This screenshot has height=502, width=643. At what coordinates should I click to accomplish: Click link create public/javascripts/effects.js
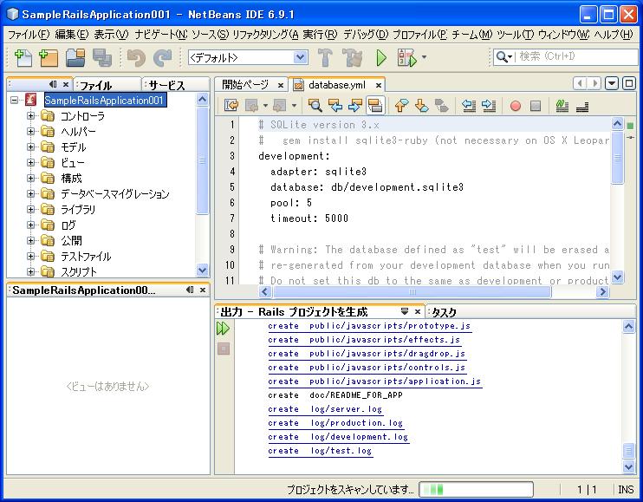click(364, 340)
